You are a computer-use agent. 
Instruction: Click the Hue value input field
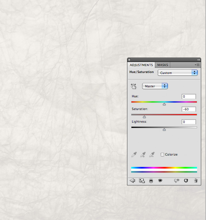pos(189,97)
